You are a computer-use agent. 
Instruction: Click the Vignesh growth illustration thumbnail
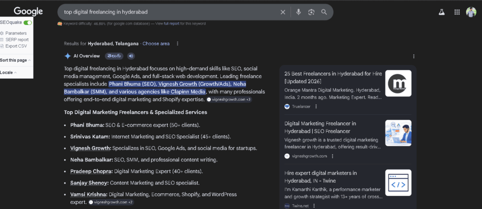tap(398, 133)
